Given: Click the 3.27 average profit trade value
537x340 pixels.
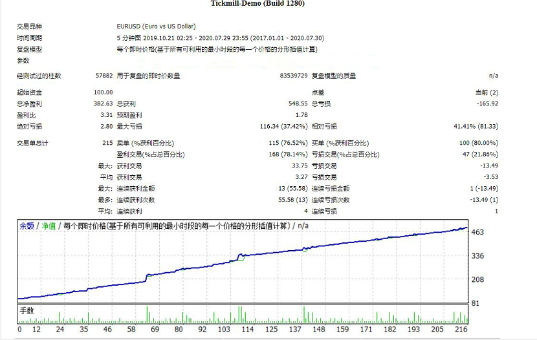Looking at the screenshot, I should click(x=301, y=177).
